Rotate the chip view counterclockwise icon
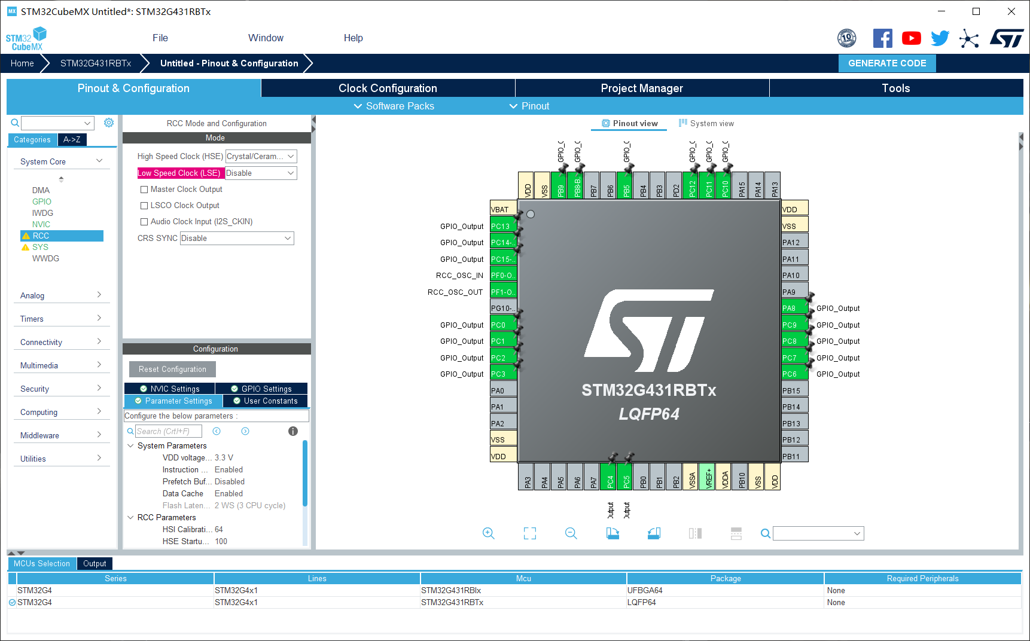The image size is (1030, 641). (x=654, y=533)
